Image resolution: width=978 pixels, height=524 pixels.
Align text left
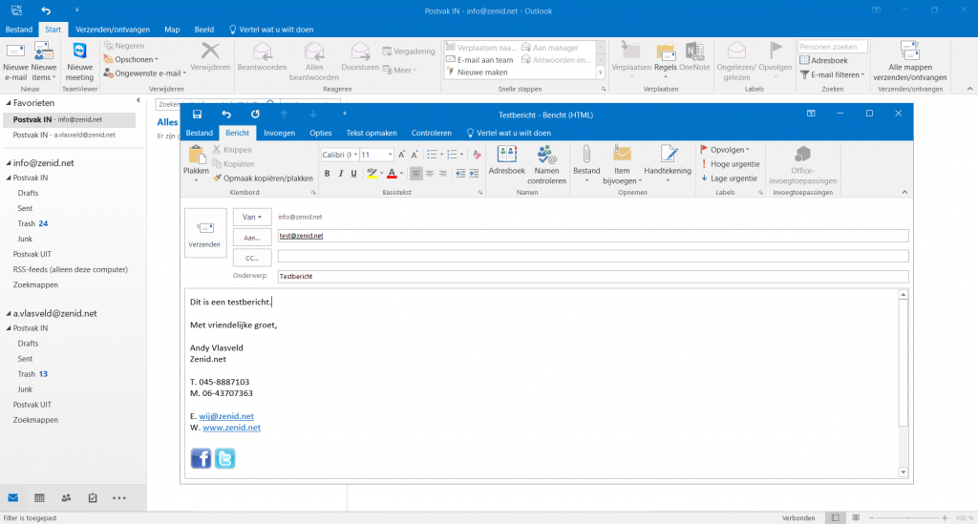416,173
